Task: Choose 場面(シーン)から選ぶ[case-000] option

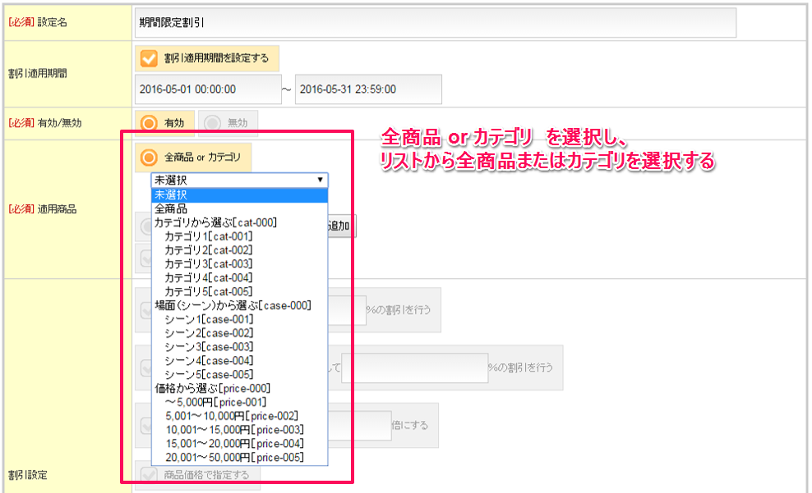Action: pyautogui.click(x=233, y=305)
